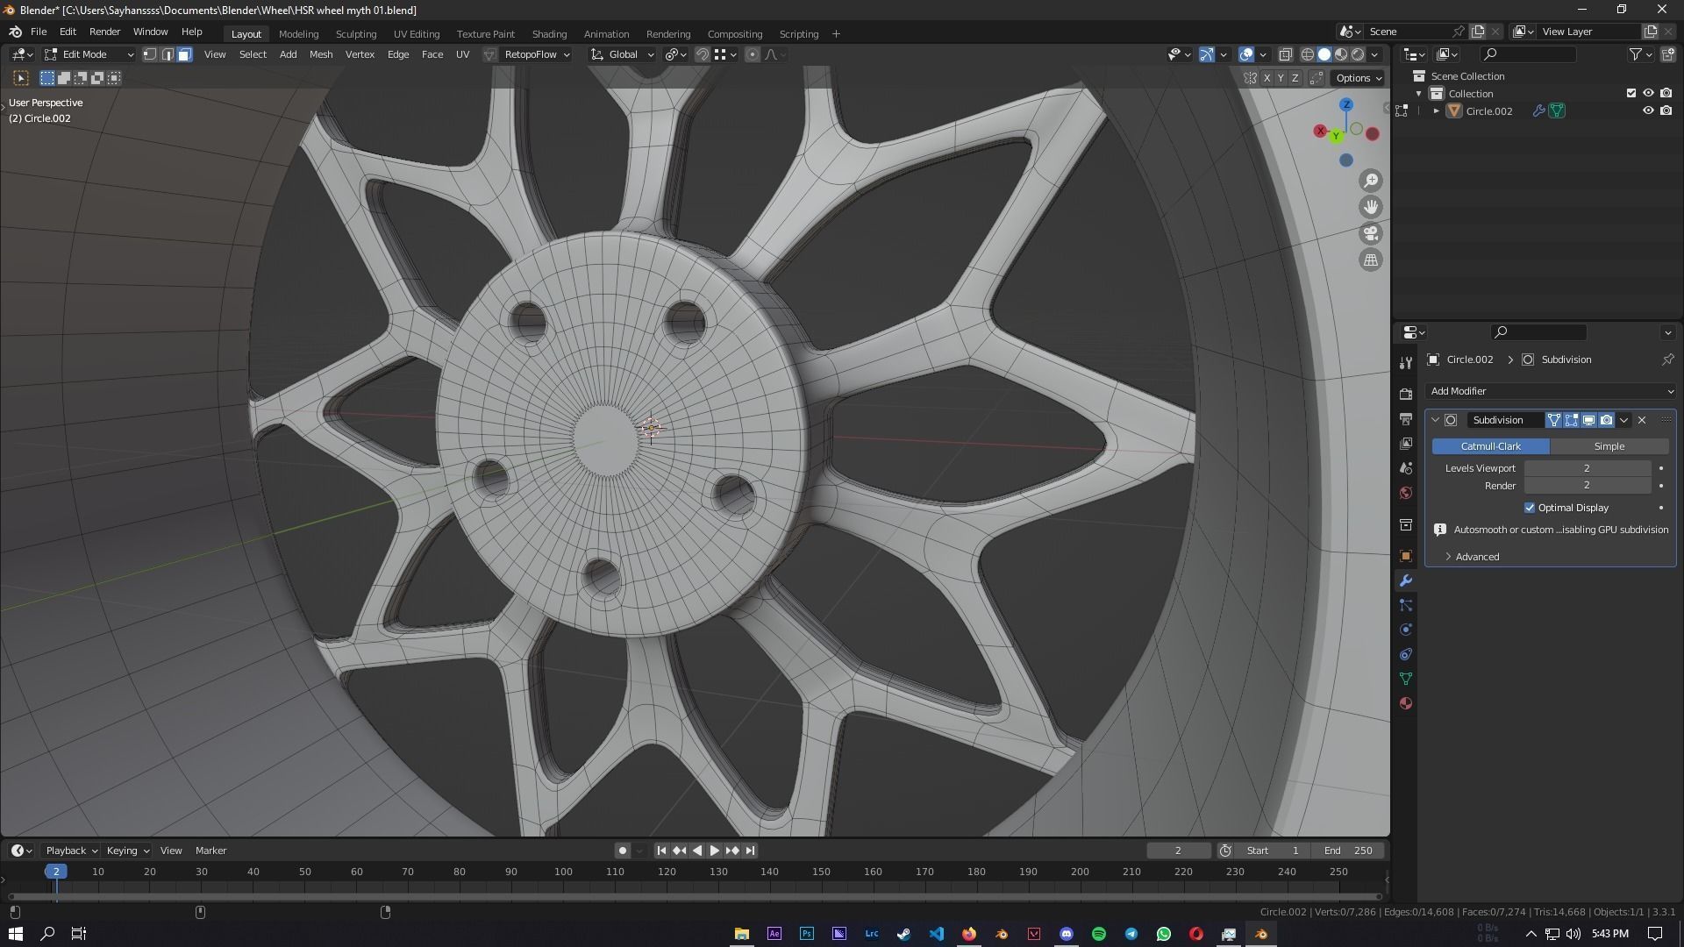This screenshot has height=947, width=1684.
Task: Open Scene properties tab
Action: click(1406, 468)
